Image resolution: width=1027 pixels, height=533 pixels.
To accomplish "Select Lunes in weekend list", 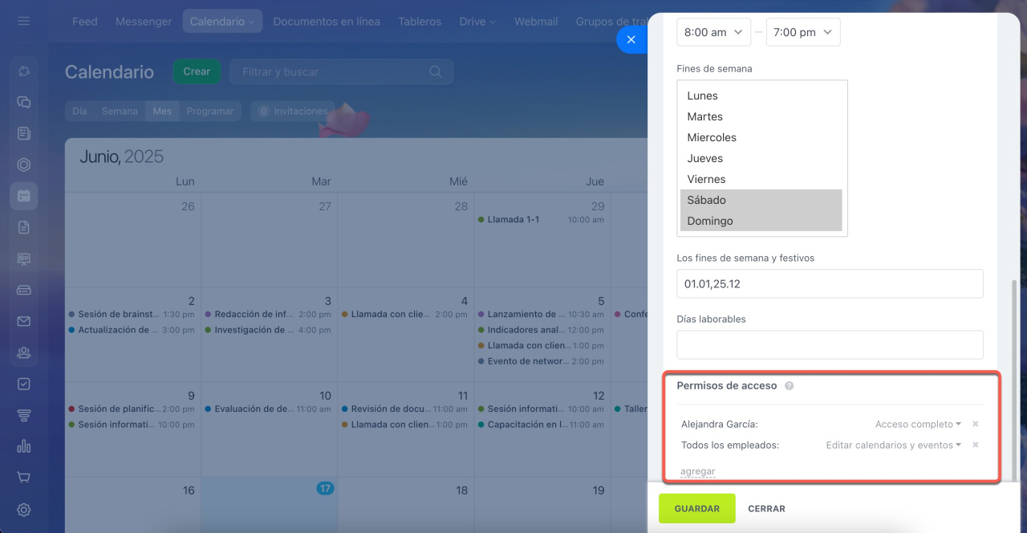I will click(761, 96).
